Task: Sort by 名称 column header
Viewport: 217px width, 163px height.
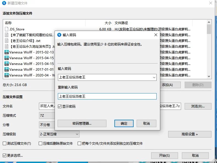Action: [x=44, y=23]
